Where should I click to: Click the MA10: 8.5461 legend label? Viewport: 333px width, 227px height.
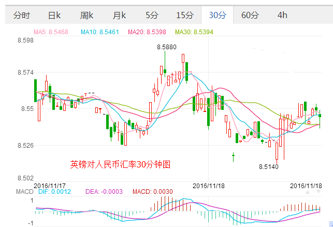tap(99, 32)
